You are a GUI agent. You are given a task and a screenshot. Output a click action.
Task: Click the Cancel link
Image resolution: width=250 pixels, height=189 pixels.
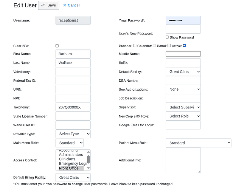[71, 5]
